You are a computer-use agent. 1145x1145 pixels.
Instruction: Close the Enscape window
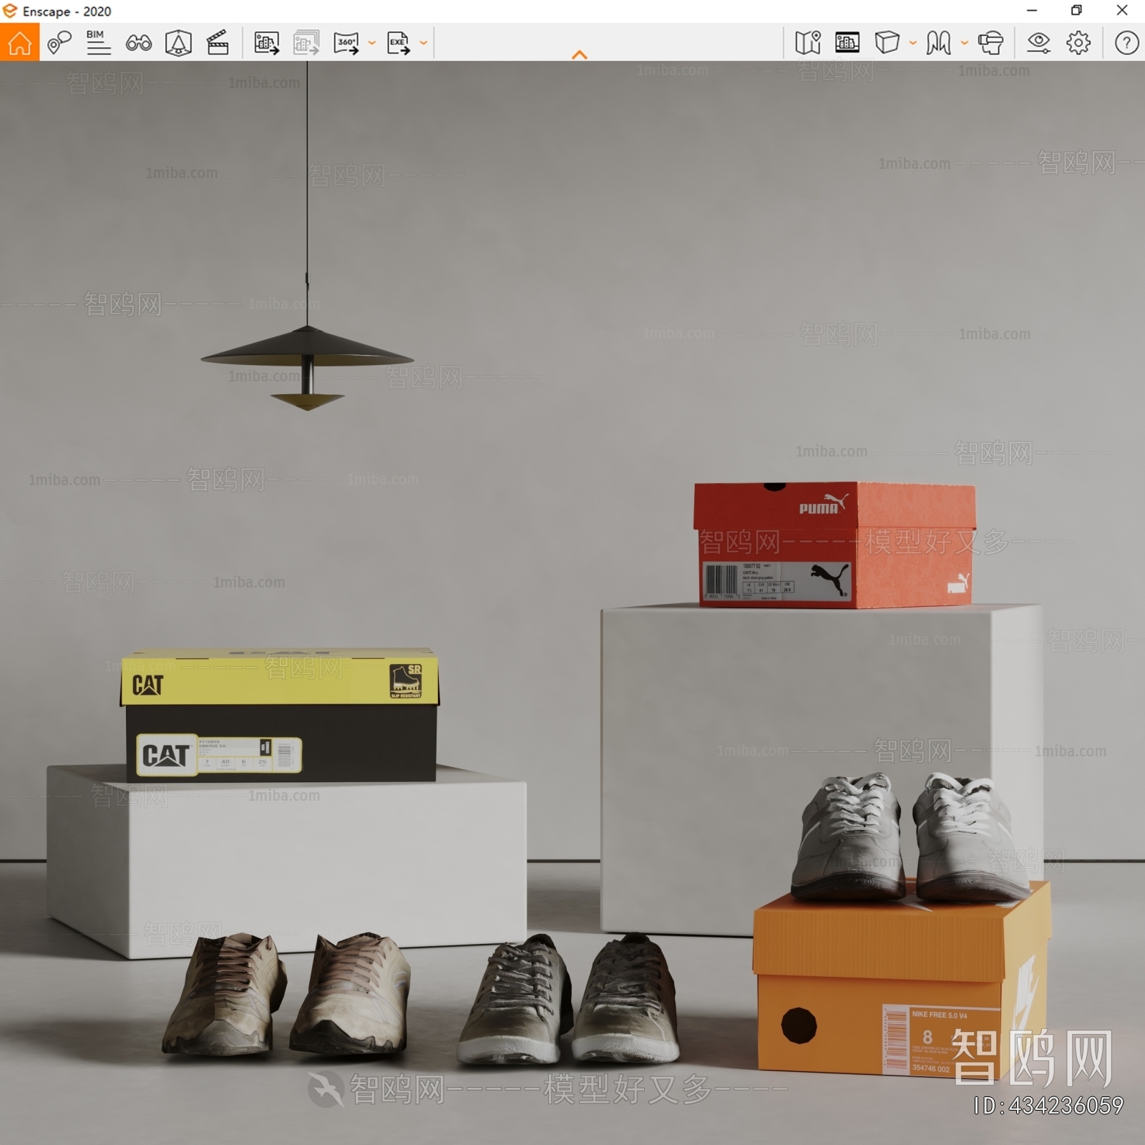1122,10
